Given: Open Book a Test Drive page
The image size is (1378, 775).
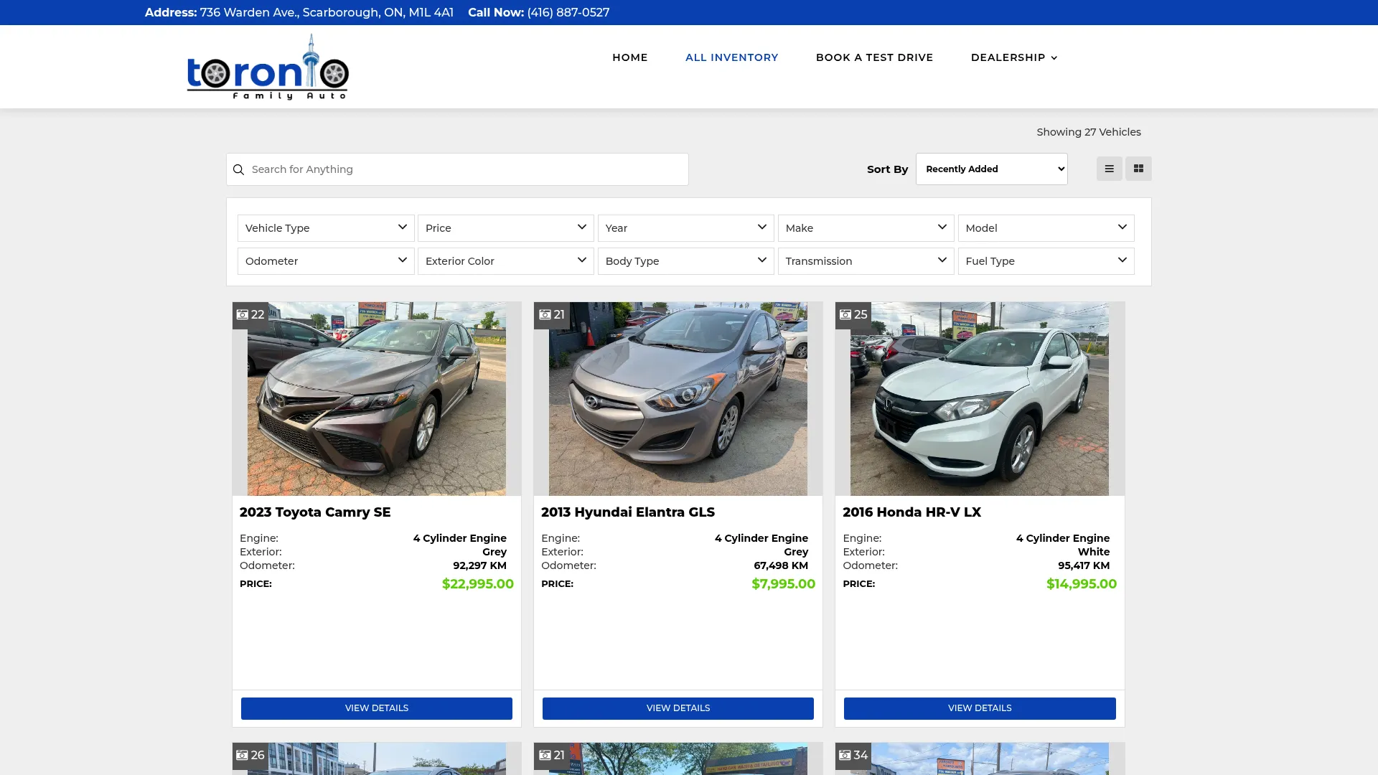Looking at the screenshot, I should [874, 57].
